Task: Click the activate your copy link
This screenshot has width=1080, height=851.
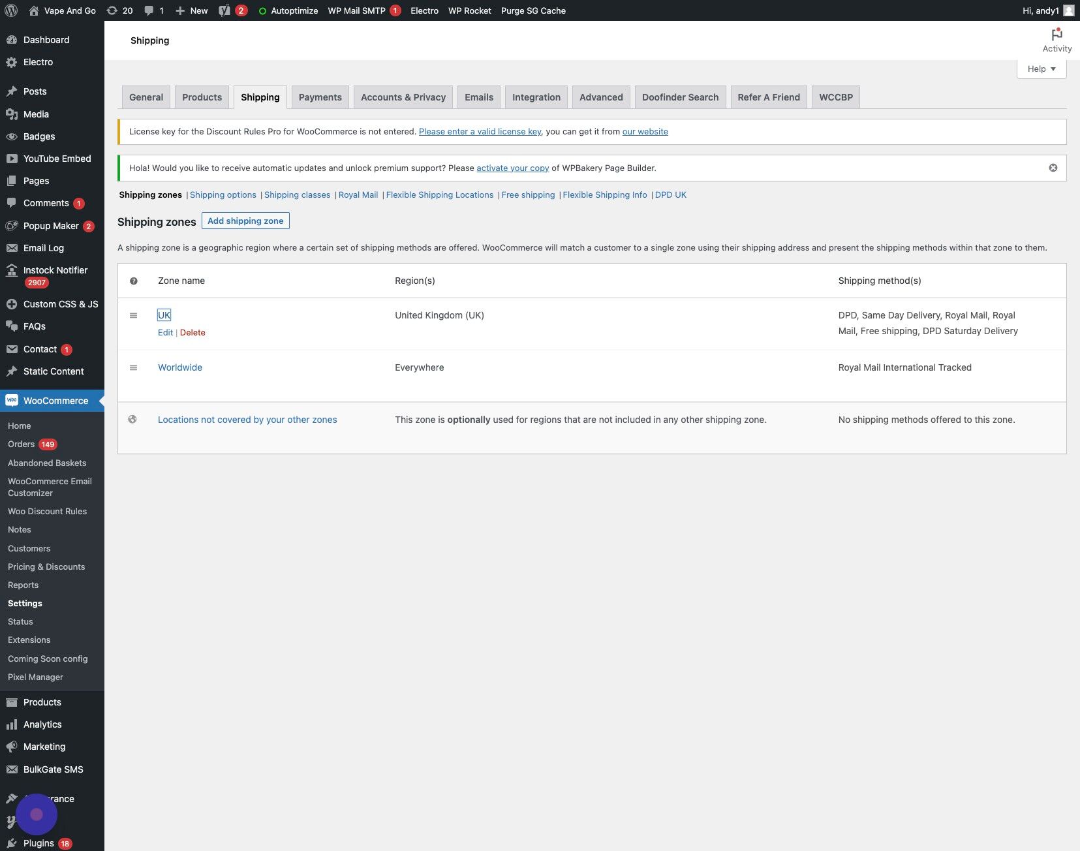Action: coord(513,168)
